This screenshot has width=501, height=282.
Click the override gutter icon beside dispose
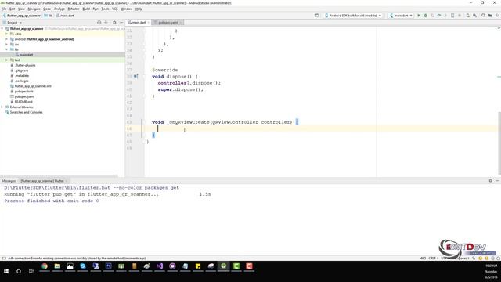(x=135, y=76)
